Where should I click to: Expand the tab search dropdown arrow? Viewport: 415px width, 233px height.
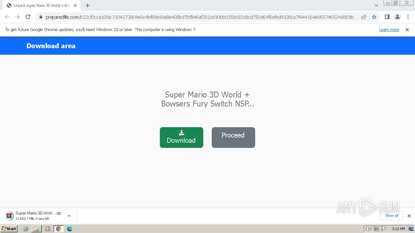(376, 6)
